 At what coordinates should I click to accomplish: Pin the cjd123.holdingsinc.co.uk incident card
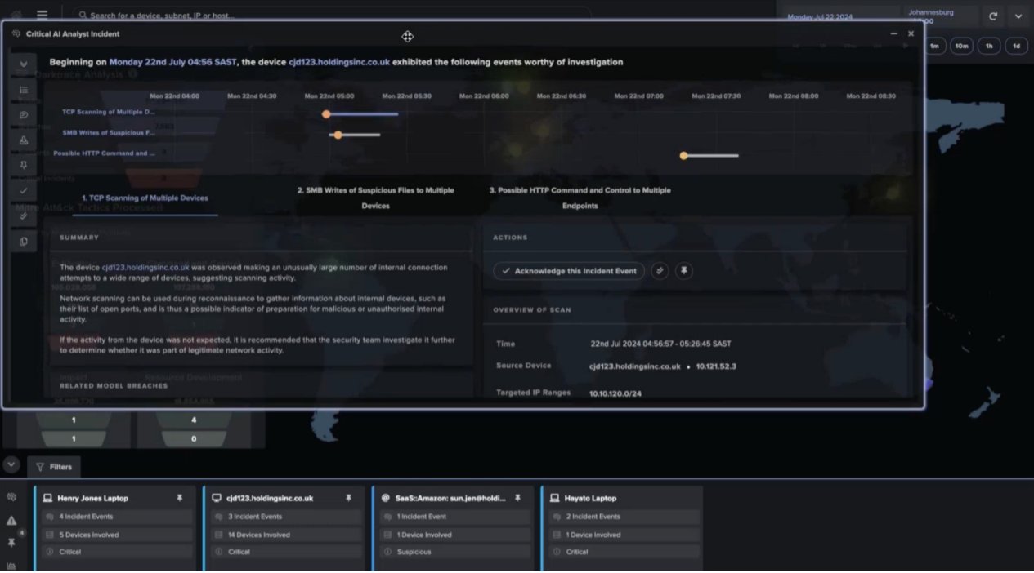349,498
